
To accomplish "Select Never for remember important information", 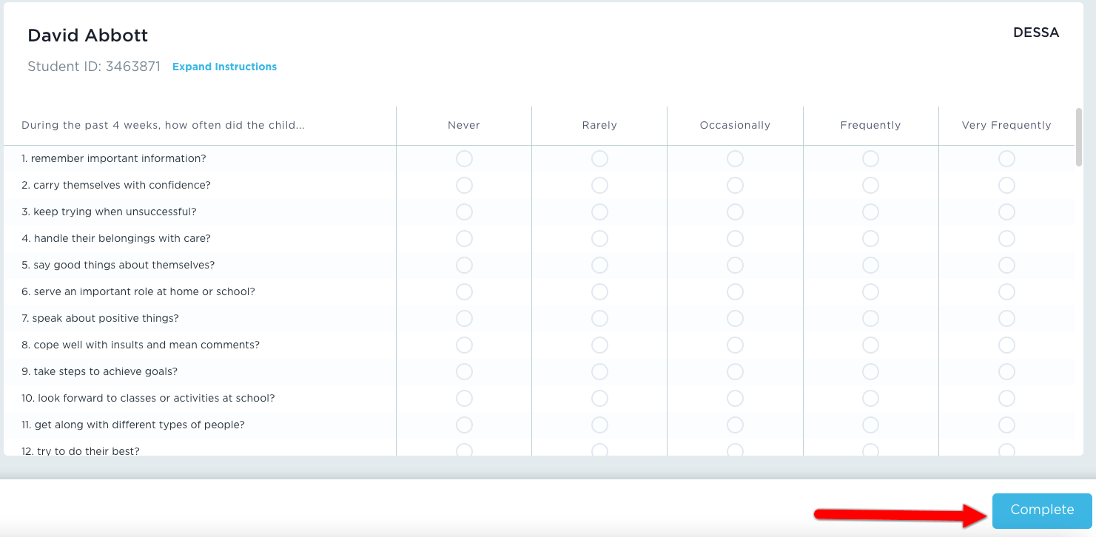I will (464, 159).
